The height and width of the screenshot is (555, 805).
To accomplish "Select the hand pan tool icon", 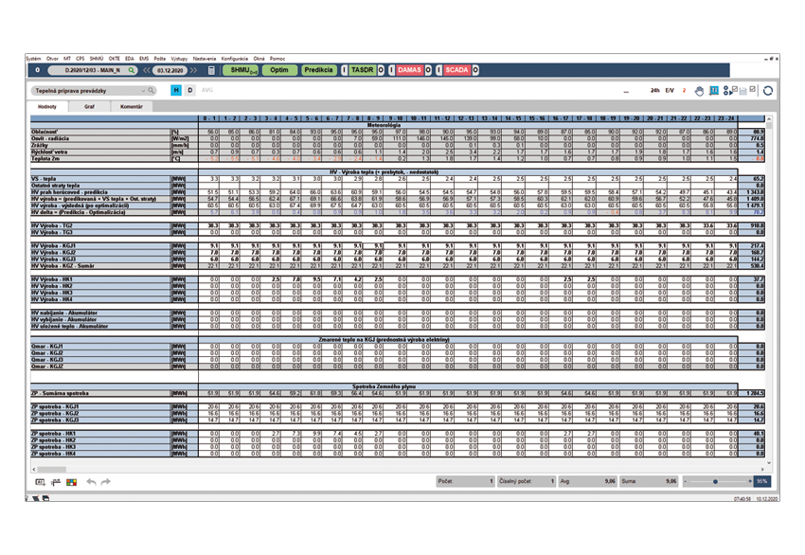I will (699, 90).
